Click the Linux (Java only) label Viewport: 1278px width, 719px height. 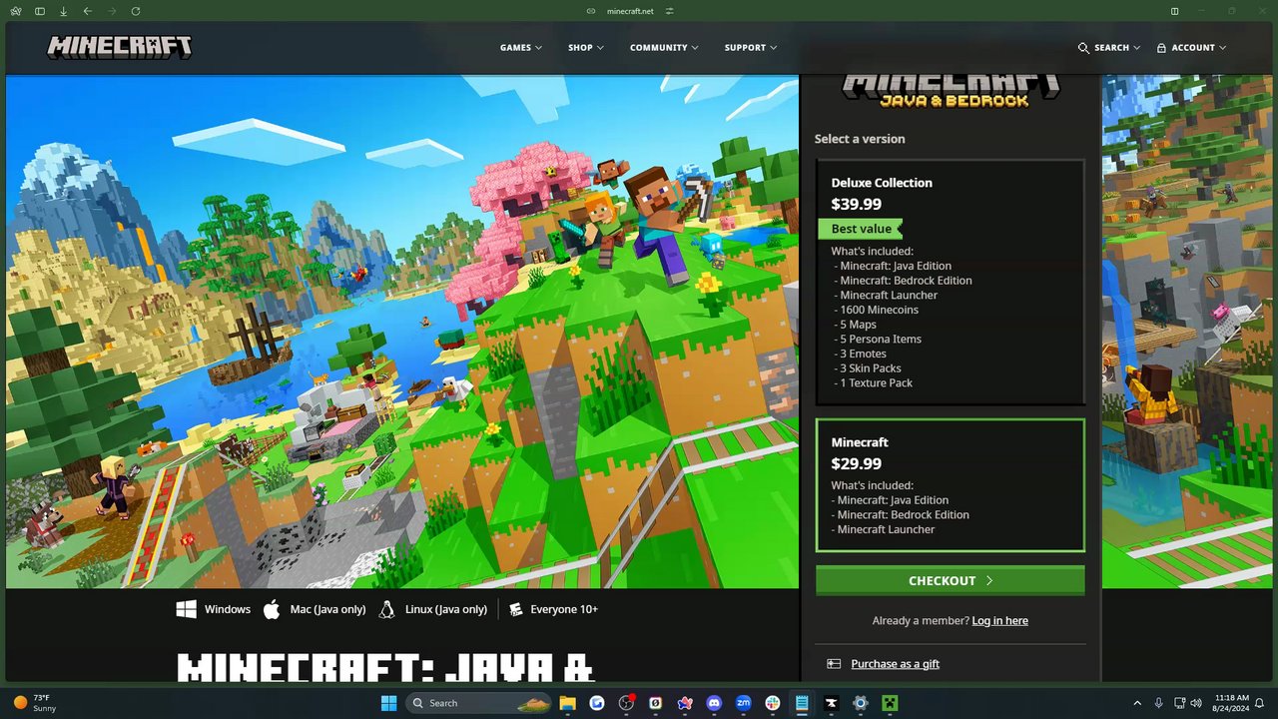pos(446,609)
